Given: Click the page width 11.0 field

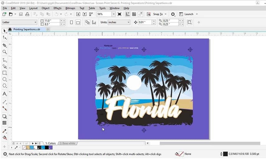Looking at the screenshot, I should (52, 21).
